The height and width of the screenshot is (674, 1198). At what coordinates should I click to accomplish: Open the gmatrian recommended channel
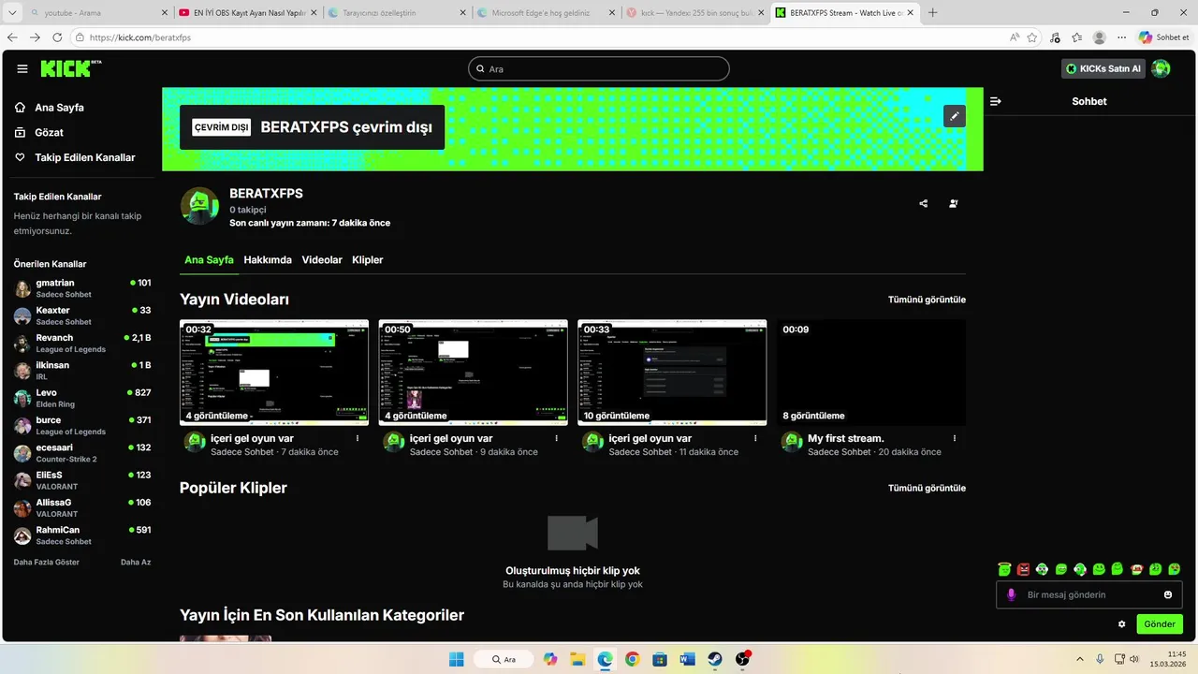[82, 288]
